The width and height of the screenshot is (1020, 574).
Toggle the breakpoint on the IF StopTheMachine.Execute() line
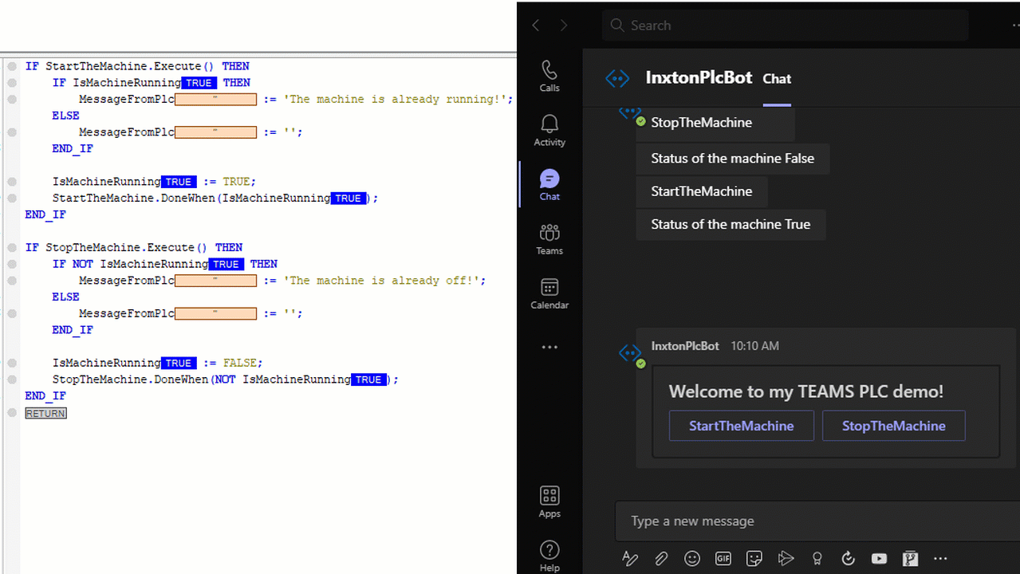(x=12, y=247)
